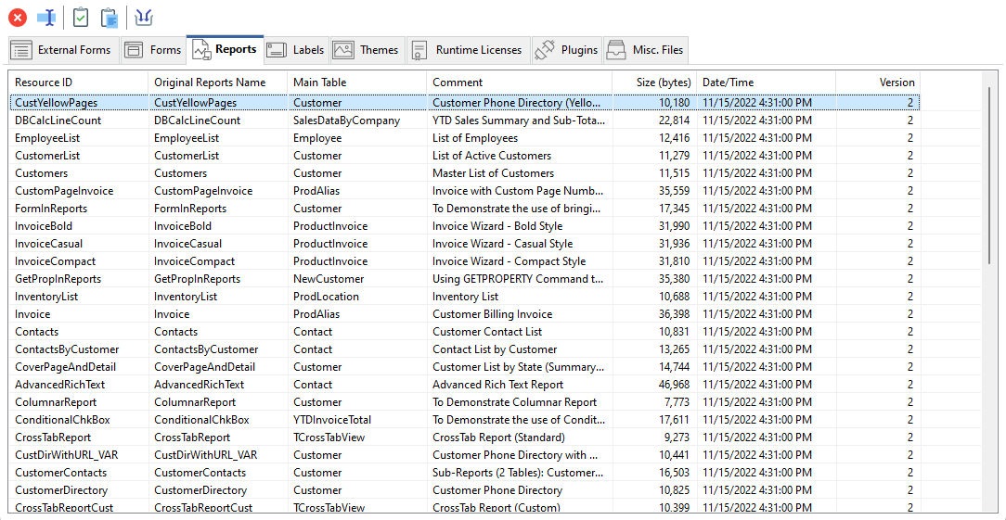
Task: Click the 46,968 size value
Action: pyautogui.click(x=675, y=385)
